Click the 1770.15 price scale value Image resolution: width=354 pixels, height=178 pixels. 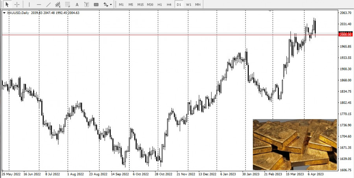[346, 114]
